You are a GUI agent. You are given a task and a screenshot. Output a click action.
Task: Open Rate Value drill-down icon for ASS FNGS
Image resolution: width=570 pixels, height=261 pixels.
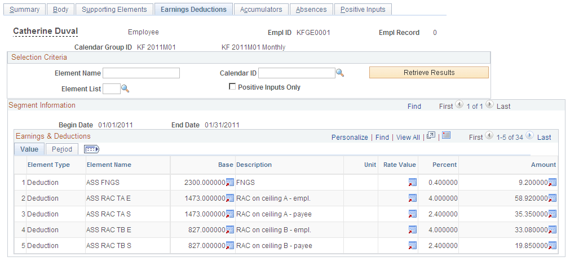click(413, 183)
